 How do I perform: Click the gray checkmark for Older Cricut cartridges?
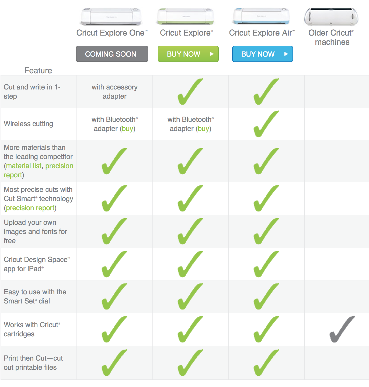(342, 329)
